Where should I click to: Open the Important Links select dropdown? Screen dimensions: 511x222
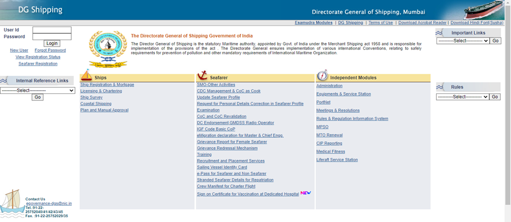463,41
